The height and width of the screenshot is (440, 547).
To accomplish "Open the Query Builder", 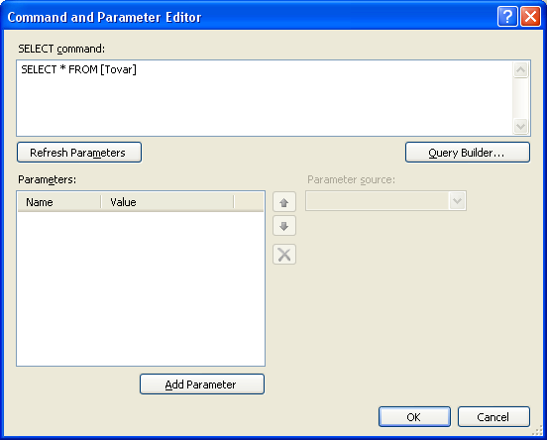I will click(468, 153).
